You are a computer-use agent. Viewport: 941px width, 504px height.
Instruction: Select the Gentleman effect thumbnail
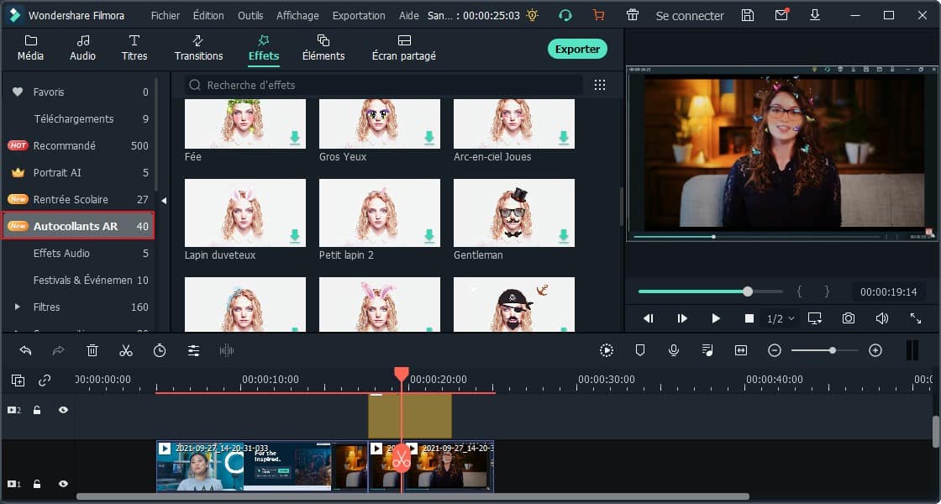coord(513,212)
